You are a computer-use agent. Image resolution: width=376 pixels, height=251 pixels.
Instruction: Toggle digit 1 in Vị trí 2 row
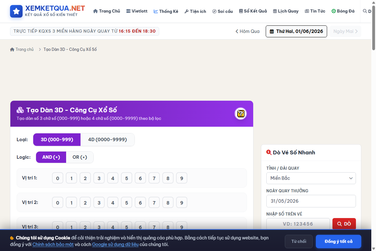tap(71, 203)
